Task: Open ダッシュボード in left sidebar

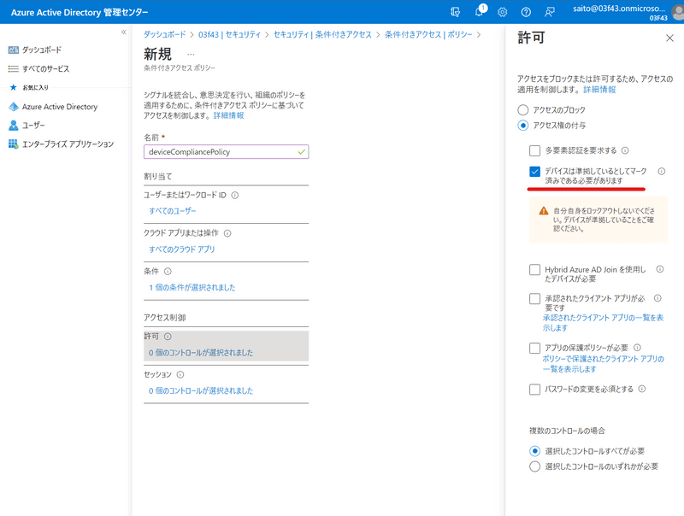Action: (41, 50)
